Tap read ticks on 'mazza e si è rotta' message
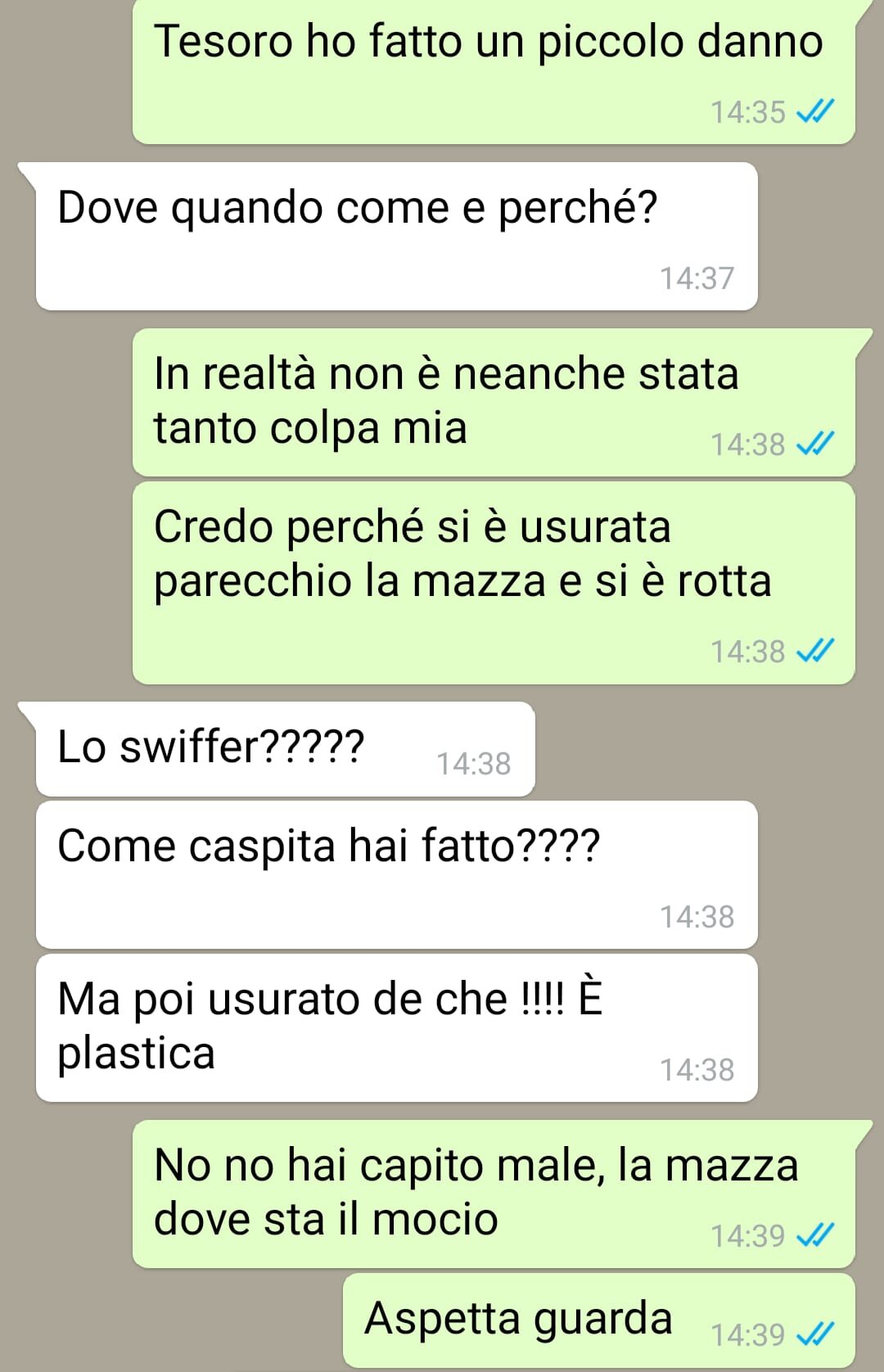Screen dimensions: 884x1372 (x=815, y=651)
